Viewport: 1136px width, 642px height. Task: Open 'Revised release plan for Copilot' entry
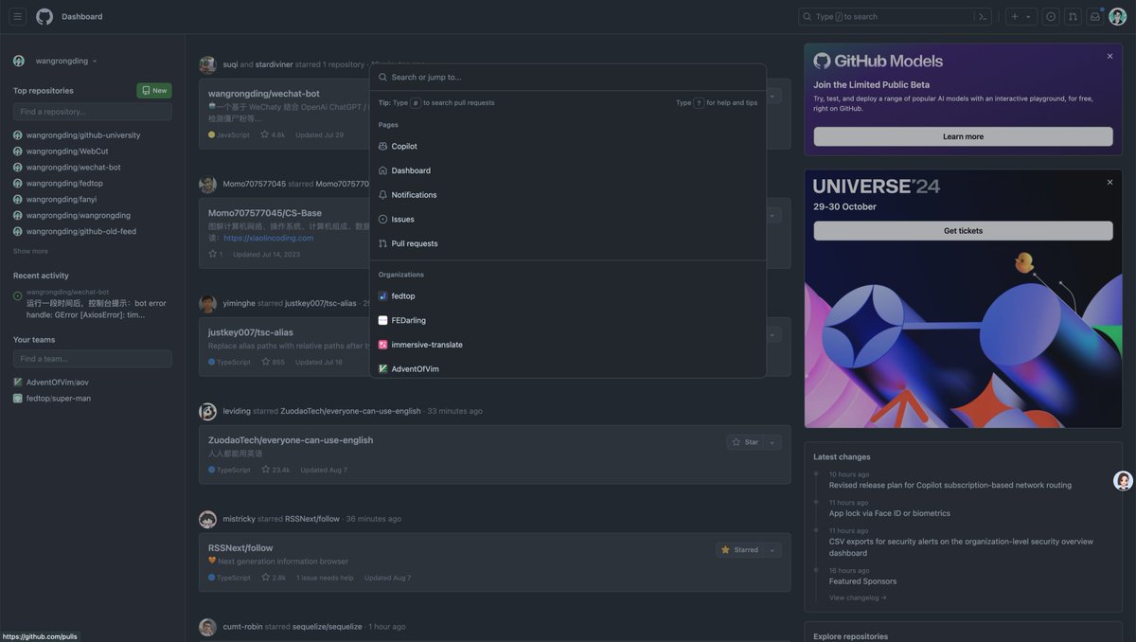[950, 485]
